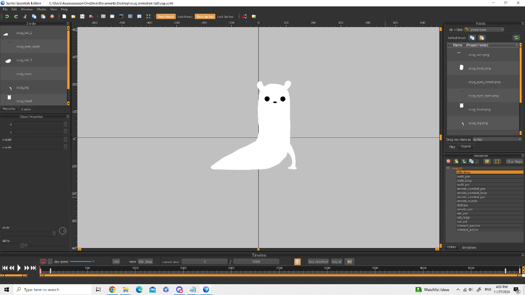Click the Copy icon in toolbar

tap(35, 16)
